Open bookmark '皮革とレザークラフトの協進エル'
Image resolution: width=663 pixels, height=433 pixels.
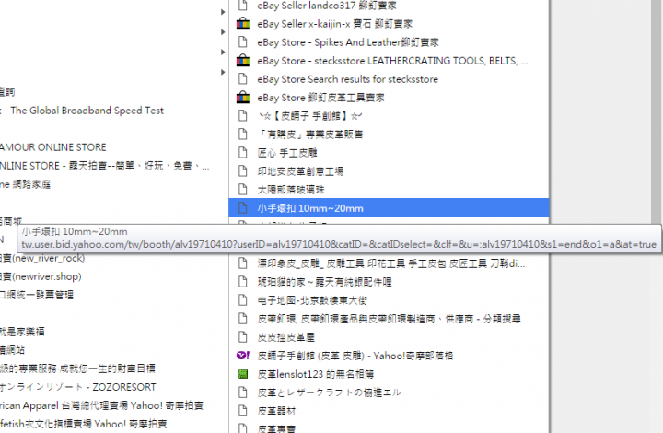point(329,392)
